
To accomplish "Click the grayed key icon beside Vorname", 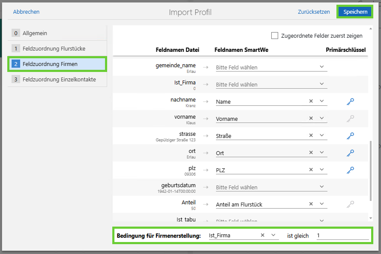I will tap(351, 118).
